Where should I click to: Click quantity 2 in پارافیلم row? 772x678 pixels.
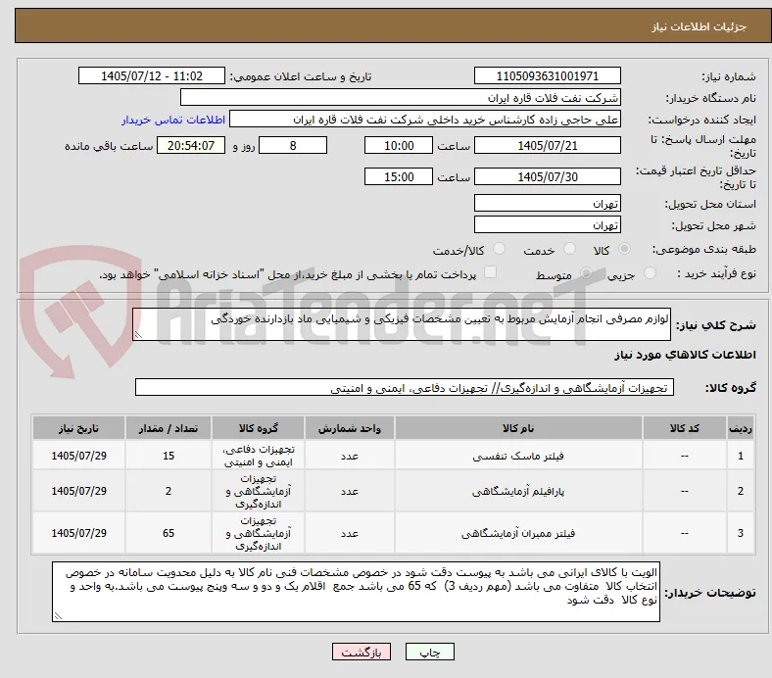(169, 492)
